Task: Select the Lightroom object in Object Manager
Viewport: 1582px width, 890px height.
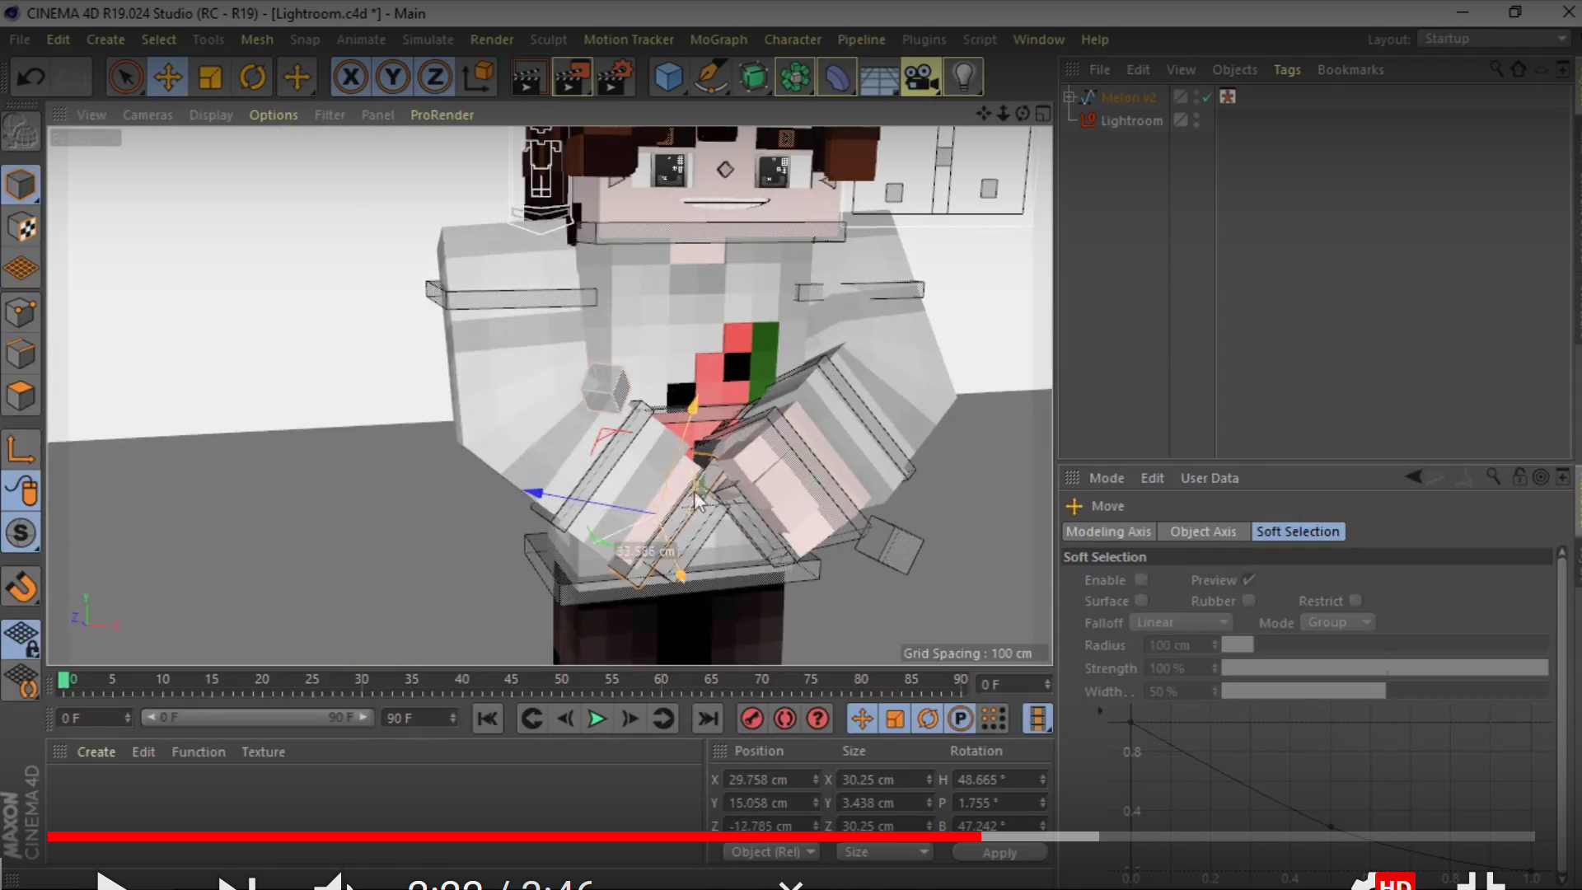Action: (1131, 120)
